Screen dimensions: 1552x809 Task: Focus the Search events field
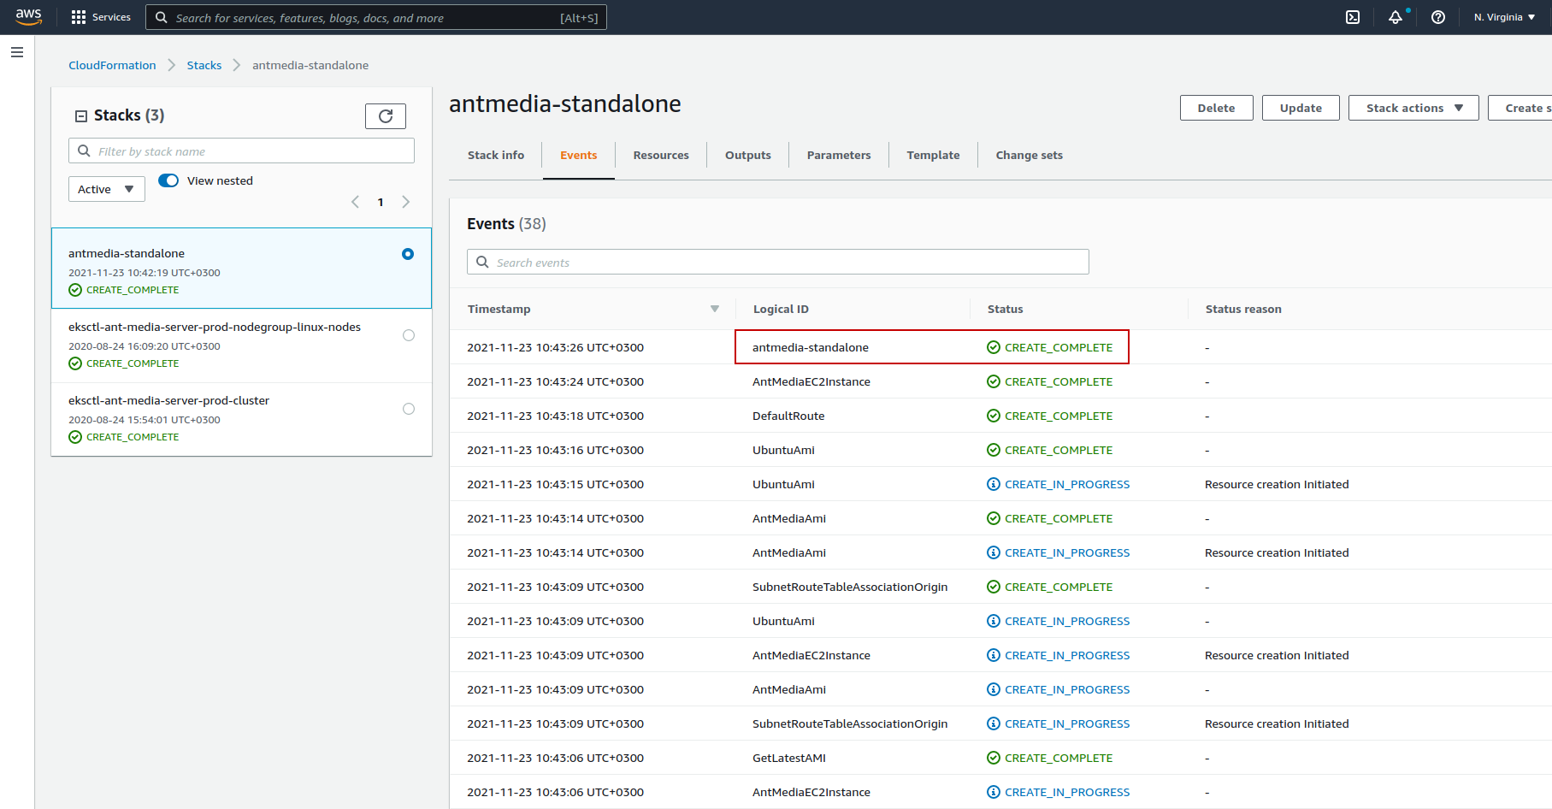[778, 262]
